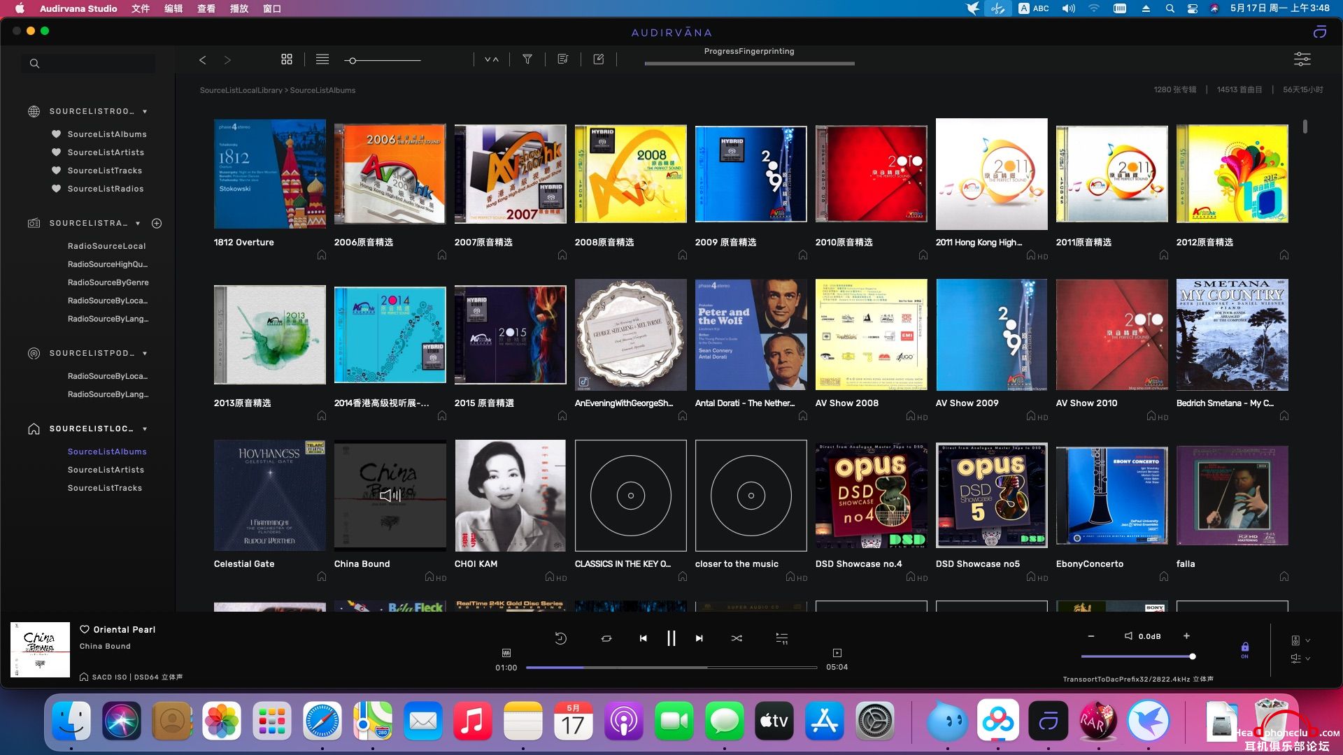Click the Audirvana logo icon top right
The image size is (1343, 755).
coord(1320,31)
